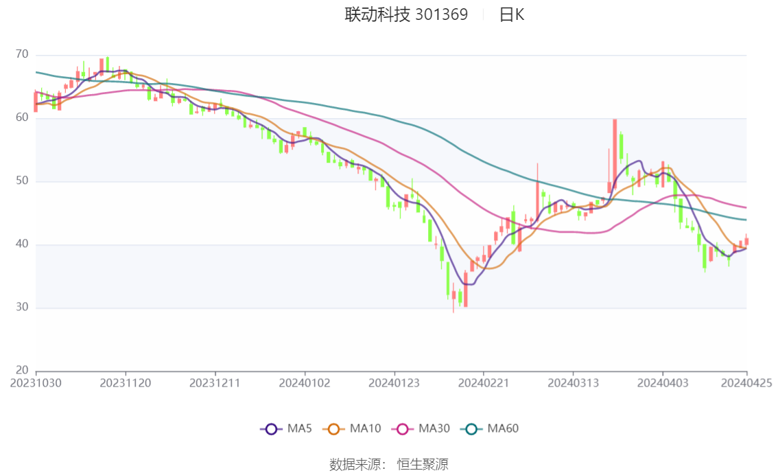Select the 日K tab in the header
The image size is (778, 473).
pyautogui.click(x=514, y=14)
